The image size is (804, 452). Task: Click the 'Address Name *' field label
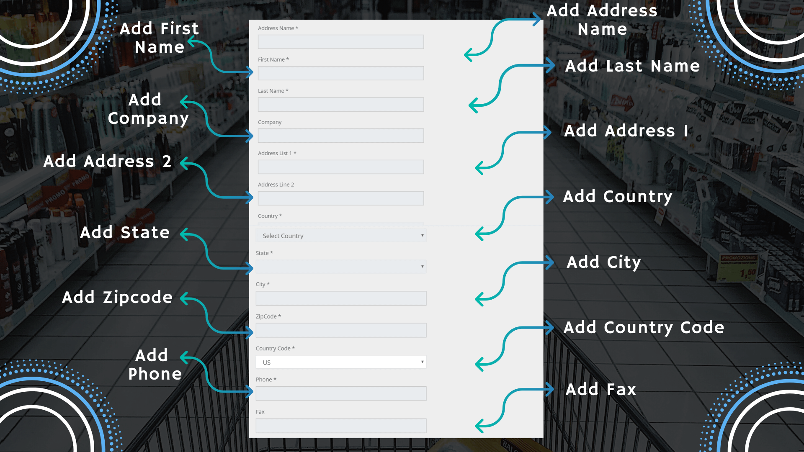278,28
